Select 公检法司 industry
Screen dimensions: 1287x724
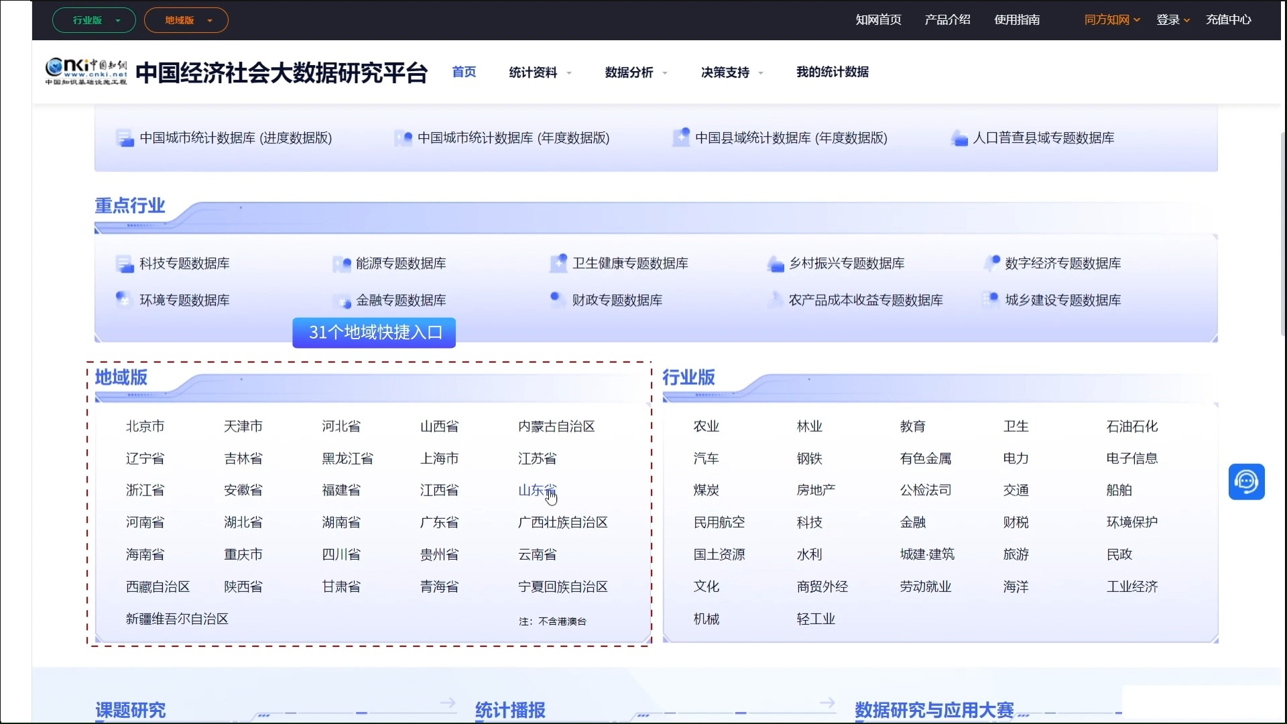(925, 490)
